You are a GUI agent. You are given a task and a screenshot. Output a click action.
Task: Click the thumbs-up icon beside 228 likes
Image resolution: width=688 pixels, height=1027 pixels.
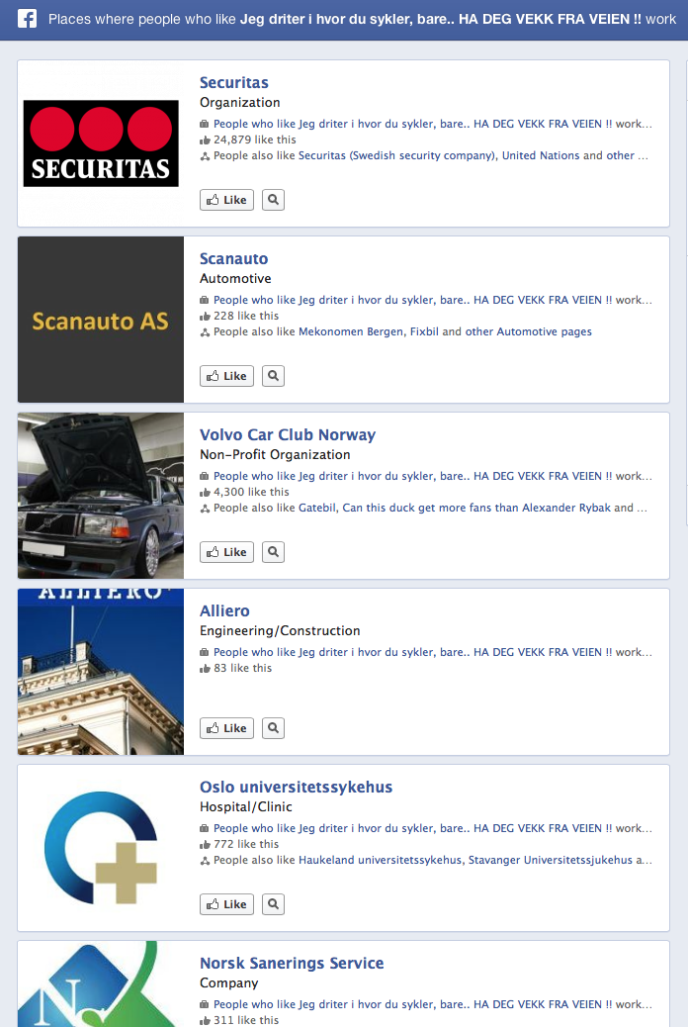[x=205, y=317]
